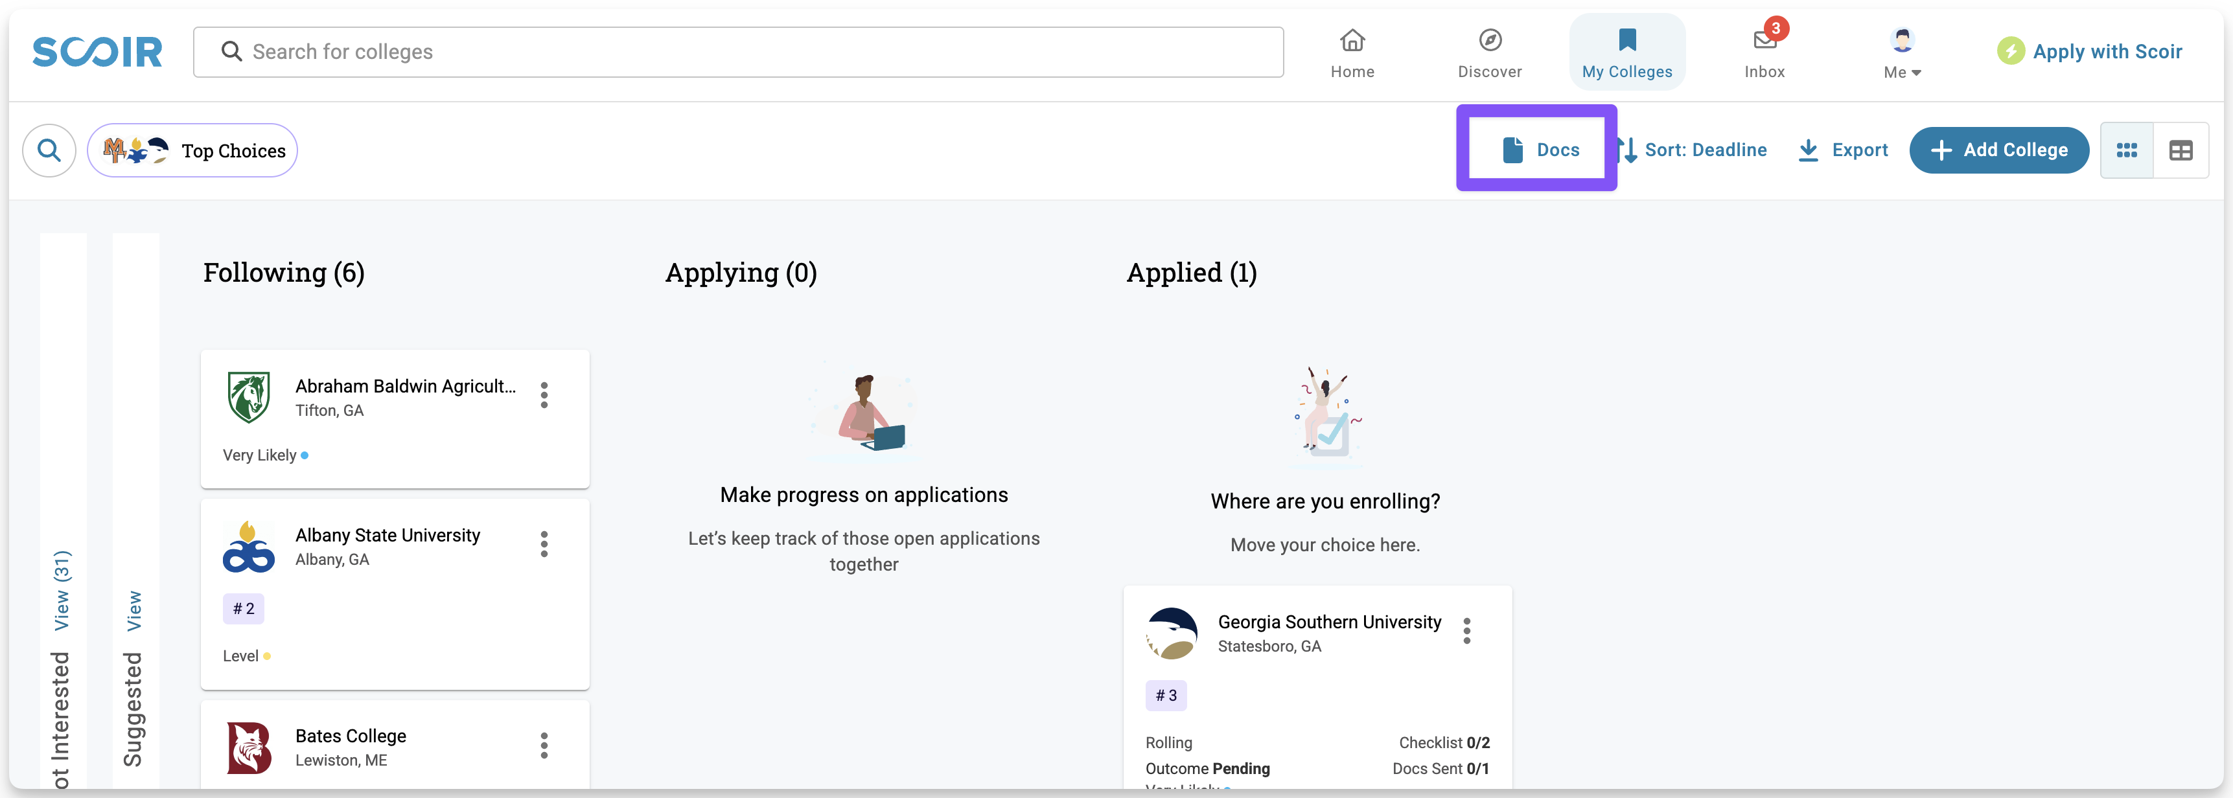Click the Level label on Albany State

[x=241, y=657]
